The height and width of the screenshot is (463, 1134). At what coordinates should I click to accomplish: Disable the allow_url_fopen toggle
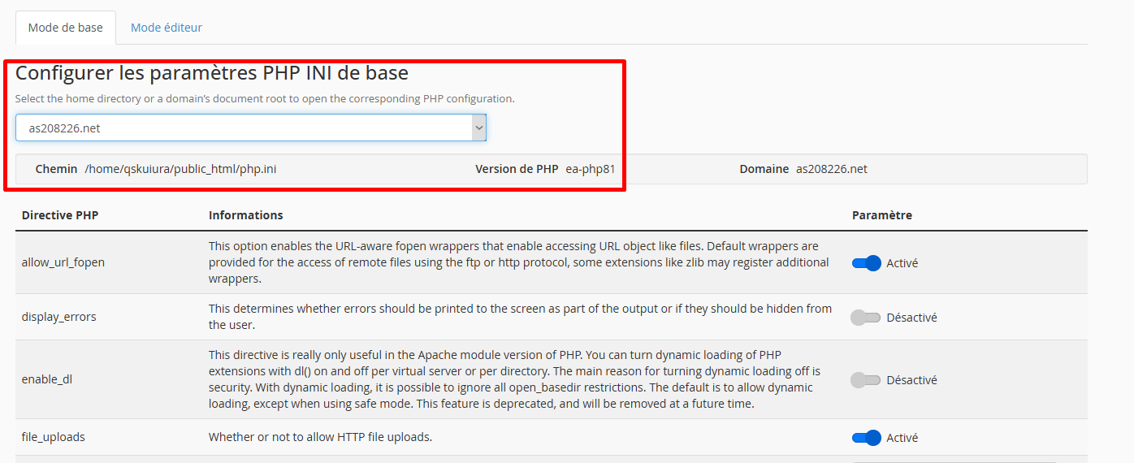866,263
